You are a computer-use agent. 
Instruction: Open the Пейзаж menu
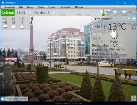click(x=52, y=7)
